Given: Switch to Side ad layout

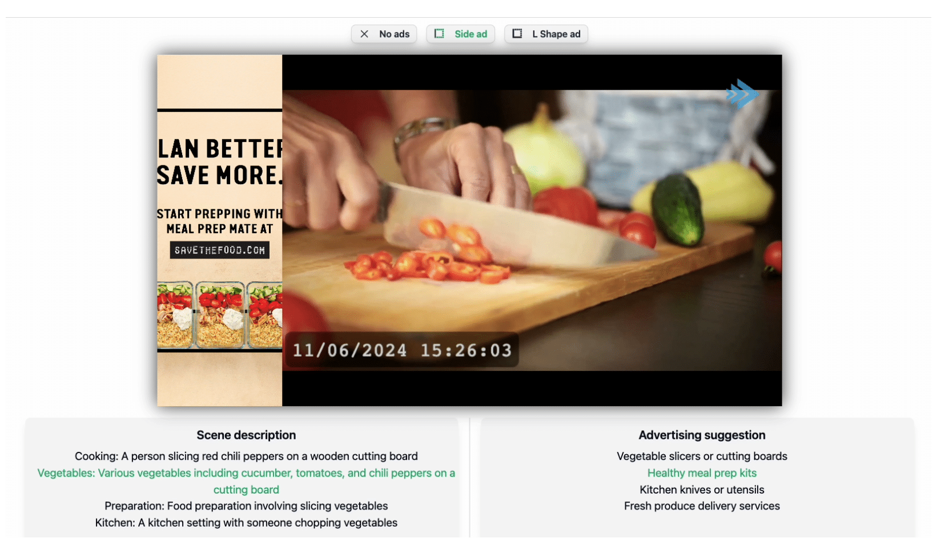Looking at the screenshot, I should tap(460, 34).
